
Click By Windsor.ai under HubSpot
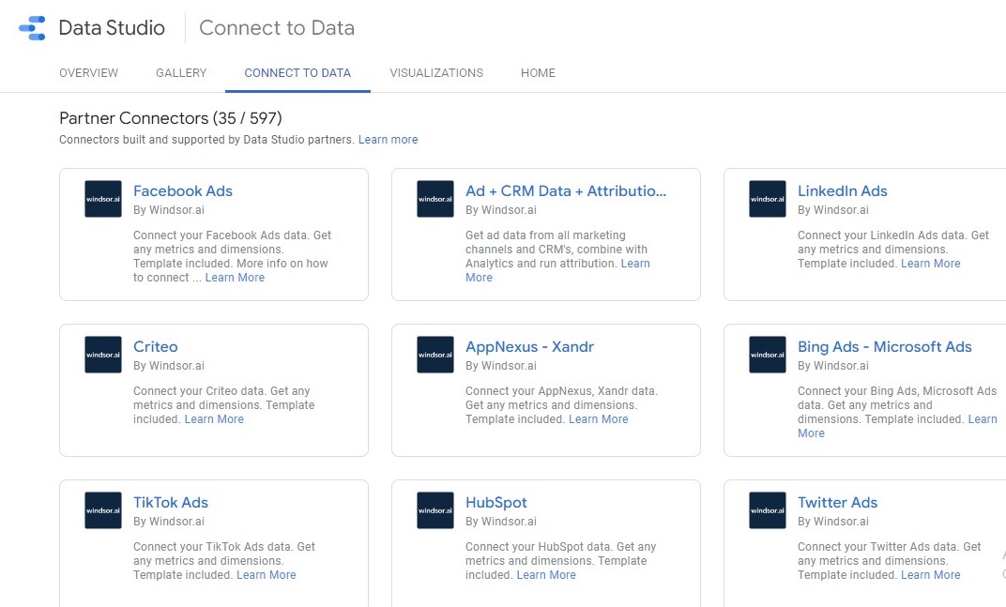pos(501,523)
